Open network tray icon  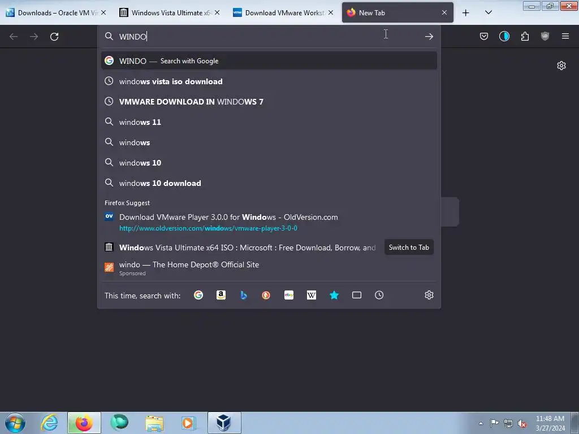[508, 423]
